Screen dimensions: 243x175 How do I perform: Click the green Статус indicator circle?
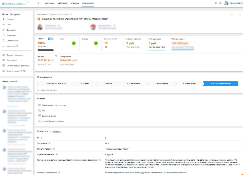(96, 43)
